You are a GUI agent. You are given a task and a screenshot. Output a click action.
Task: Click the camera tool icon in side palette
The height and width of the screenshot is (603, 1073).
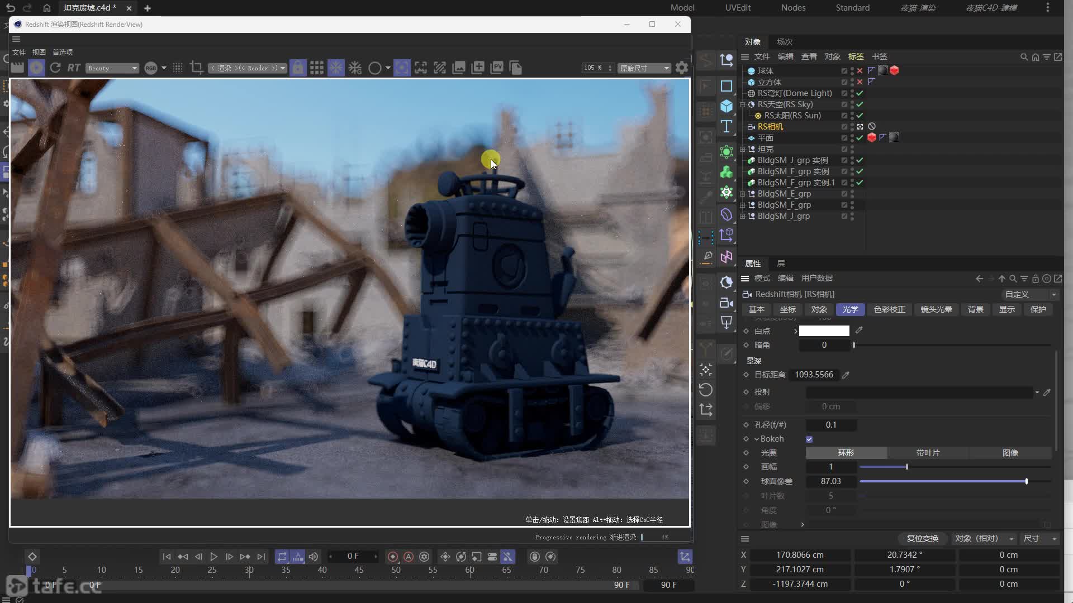727,303
